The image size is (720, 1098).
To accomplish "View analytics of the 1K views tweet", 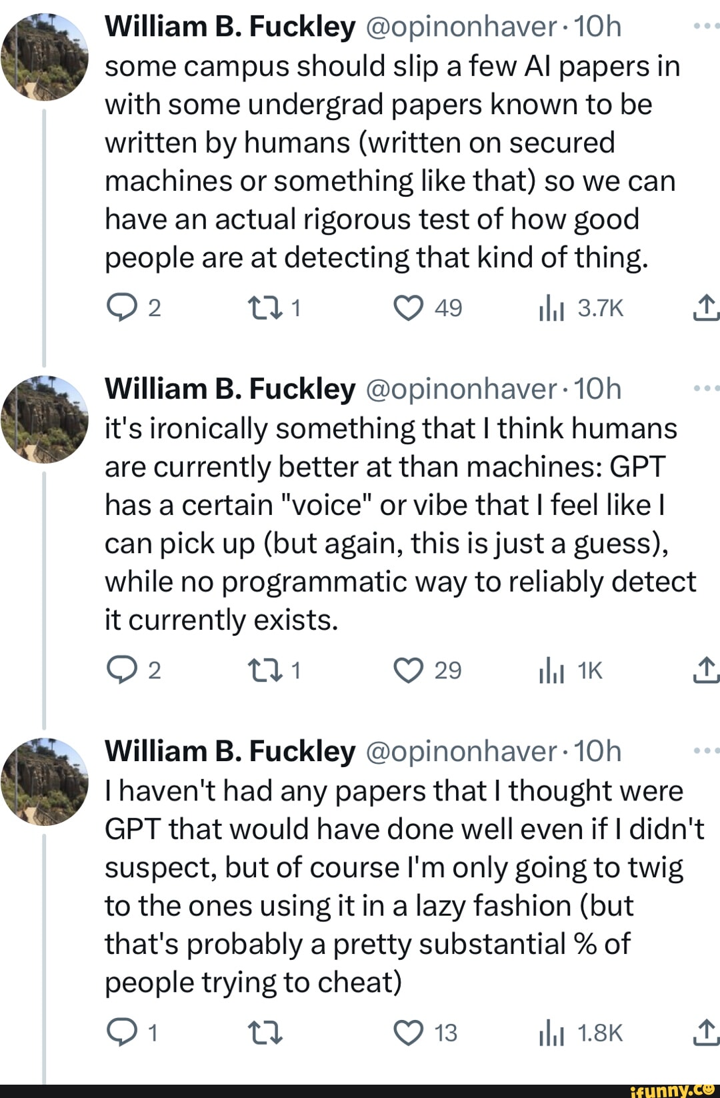I will pos(551,670).
